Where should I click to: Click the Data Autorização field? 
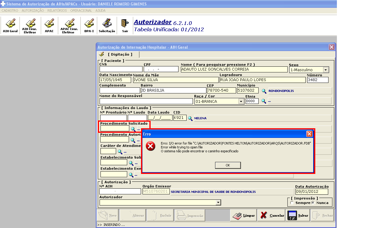[312, 192]
